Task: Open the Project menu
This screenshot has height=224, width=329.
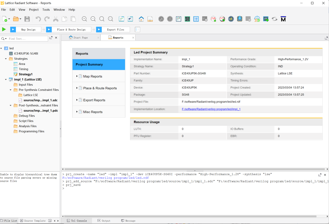Action: (x=34, y=10)
